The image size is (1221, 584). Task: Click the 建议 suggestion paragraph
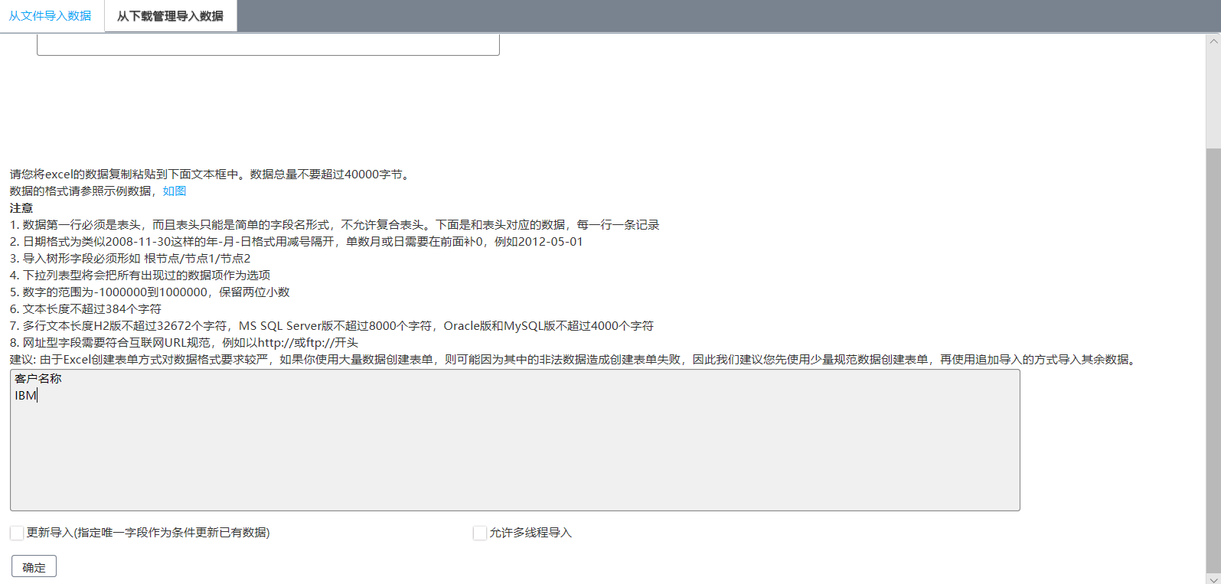click(574, 360)
